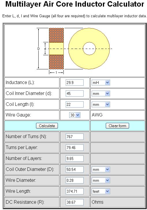Image resolution: width=147 pixels, height=210 pixels.
Task: Click the coil cross-section diagram
Action: coord(56,49)
